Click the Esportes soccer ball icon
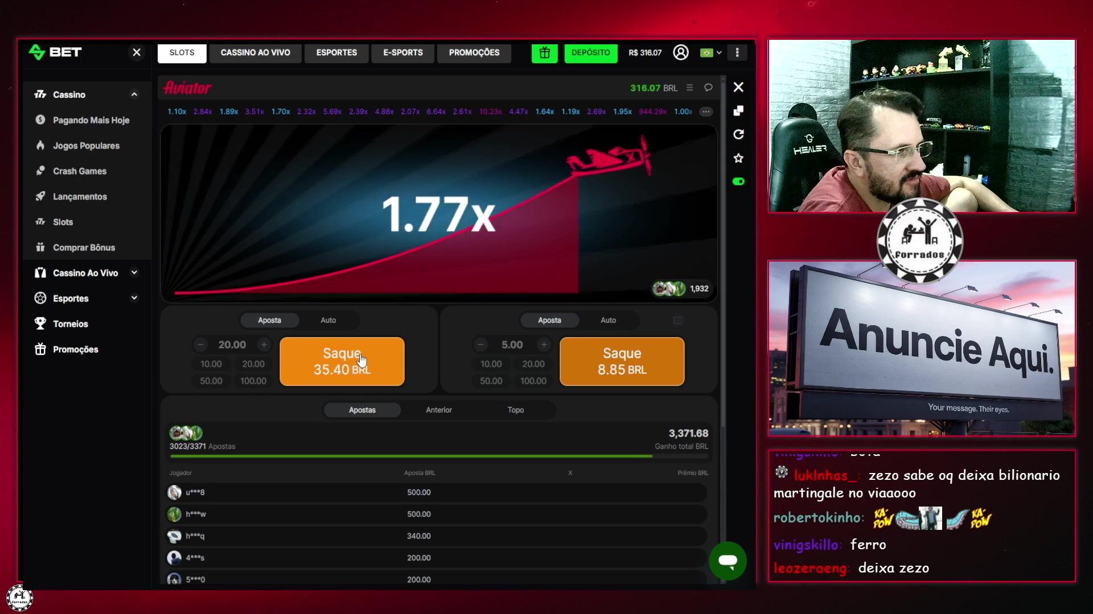The image size is (1093, 614). (40, 298)
